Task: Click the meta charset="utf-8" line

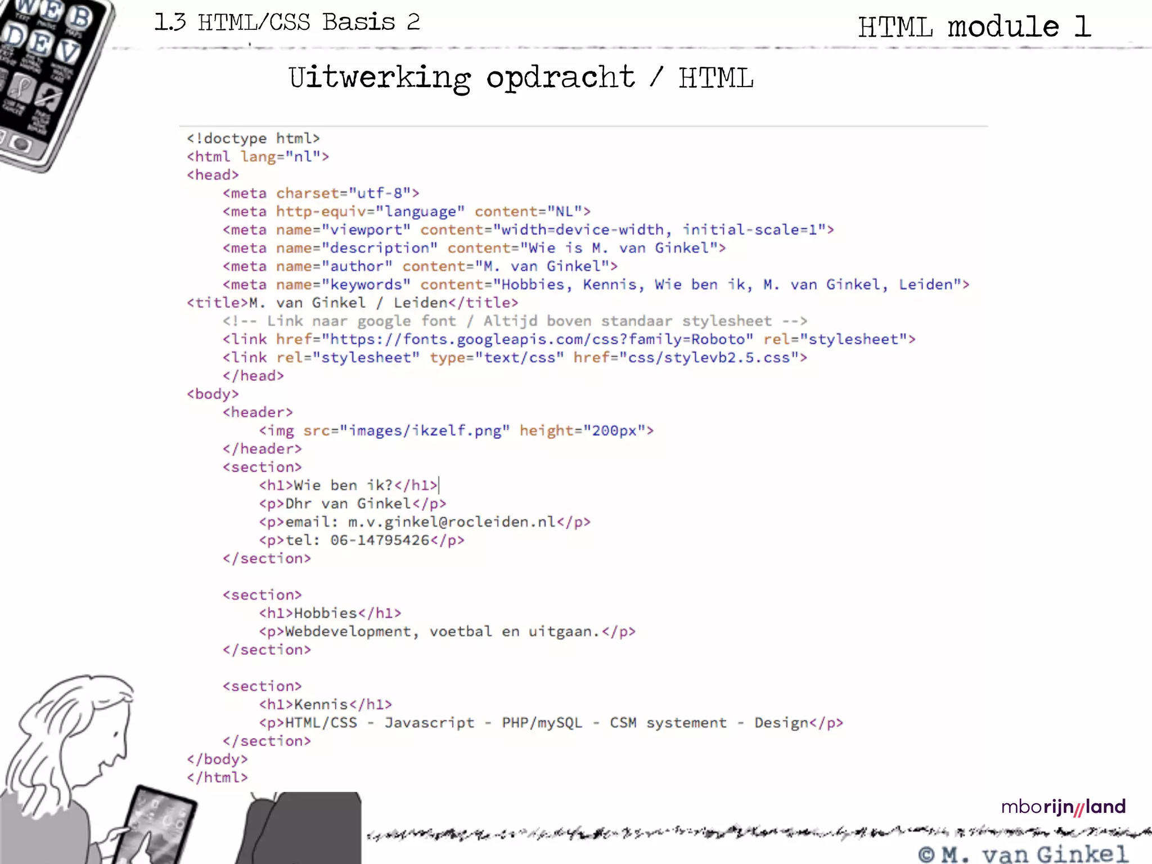Action: 321,193
